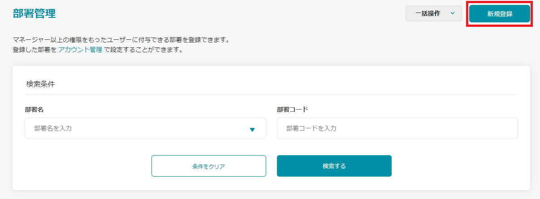
Task: Run search with 検索する button
Action: coord(334,166)
